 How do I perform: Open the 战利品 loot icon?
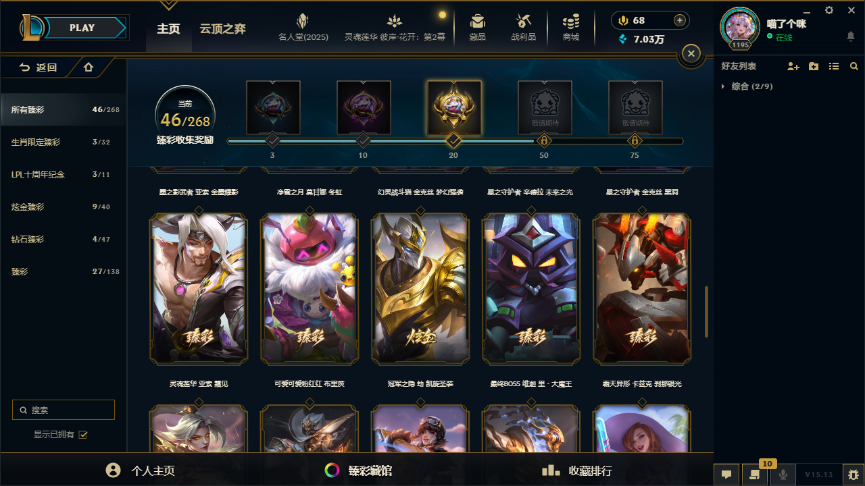pyautogui.click(x=523, y=27)
